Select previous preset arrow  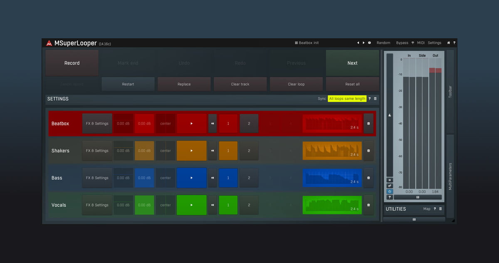[358, 43]
